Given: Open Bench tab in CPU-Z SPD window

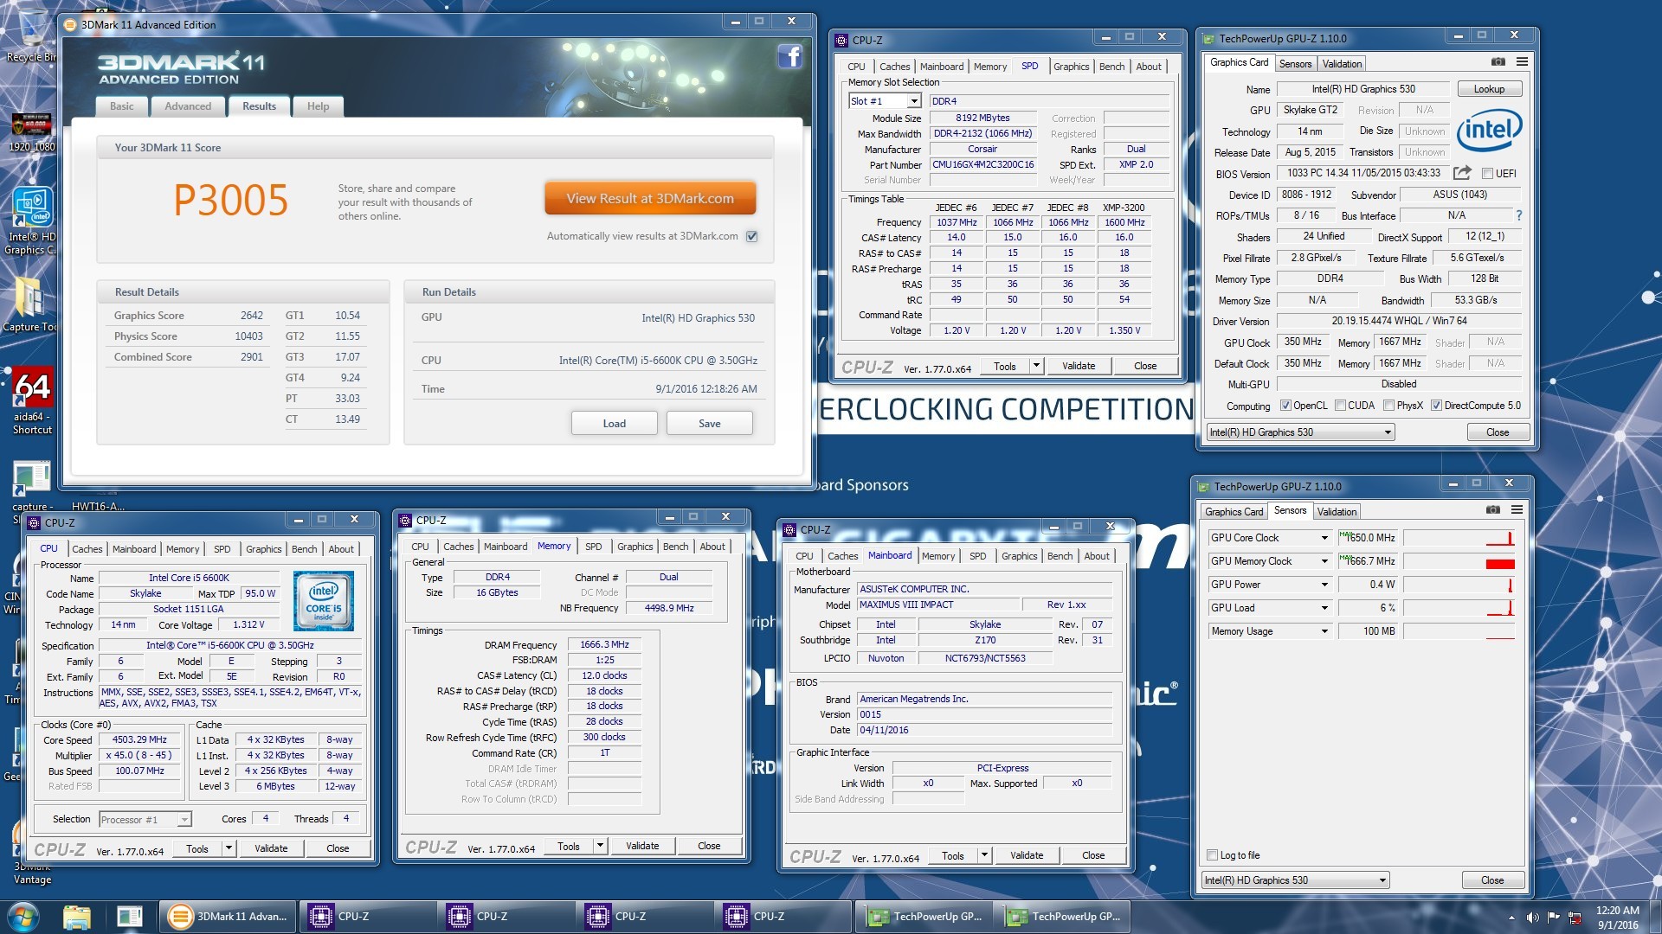Looking at the screenshot, I should click(x=1111, y=67).
